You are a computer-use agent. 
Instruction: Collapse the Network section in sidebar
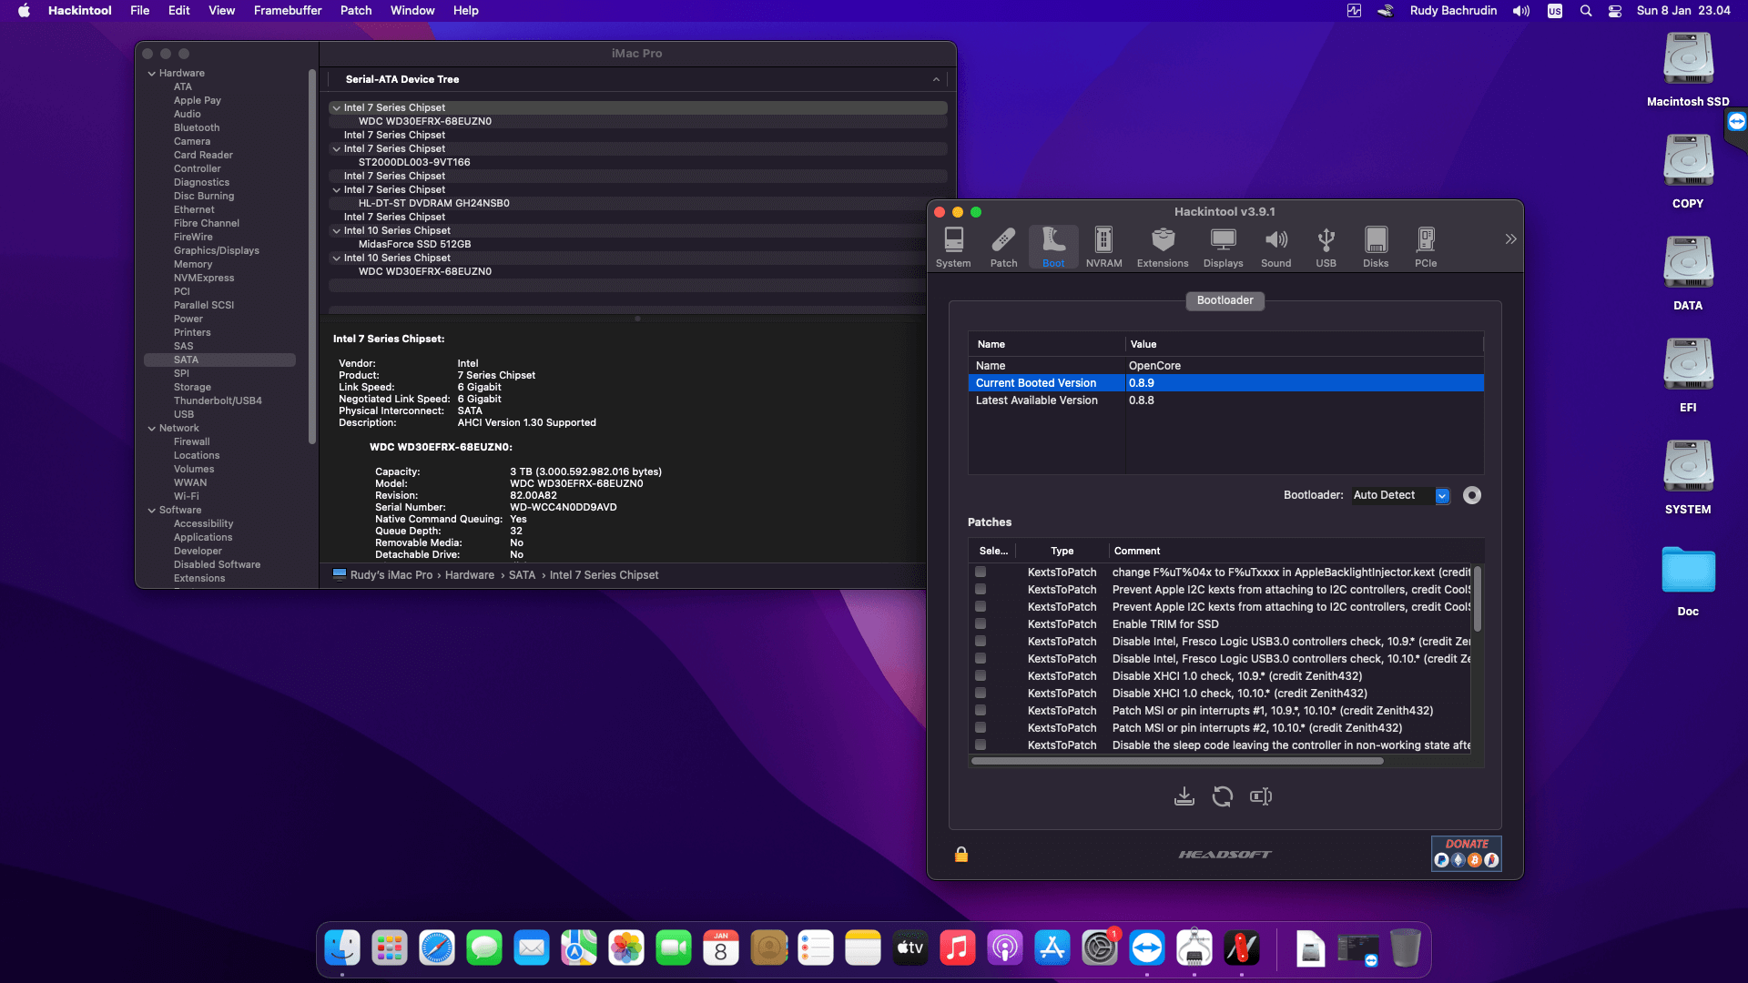point(151,429)
